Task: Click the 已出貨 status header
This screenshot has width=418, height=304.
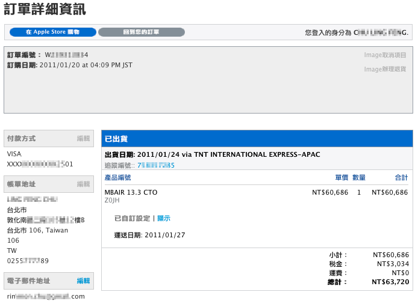Action: [257, 139]
